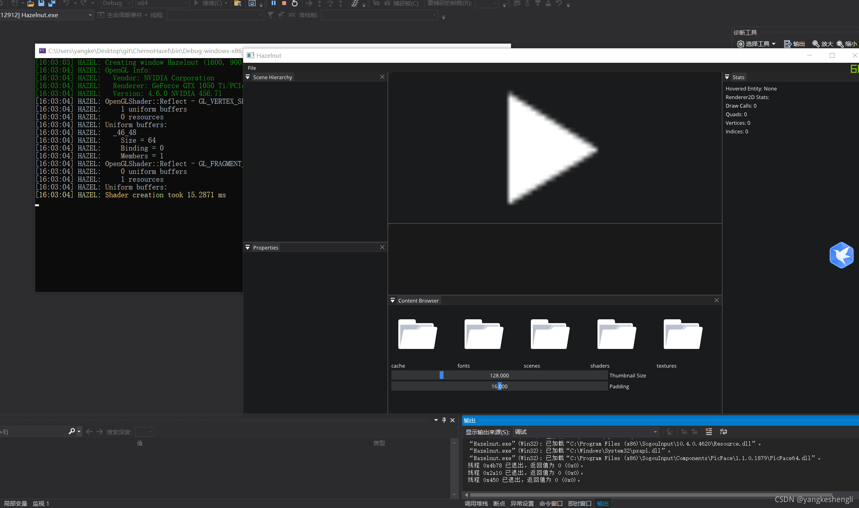Open the File menu in Hazelnut
The height and width of the screenshot is (508, 859).
pyautogui.click(x=252, y=68)
